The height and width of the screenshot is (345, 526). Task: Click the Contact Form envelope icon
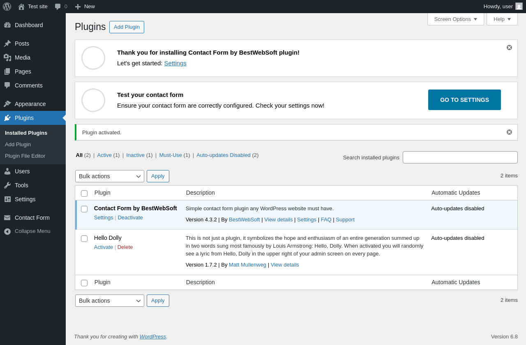tap(7, 218)
